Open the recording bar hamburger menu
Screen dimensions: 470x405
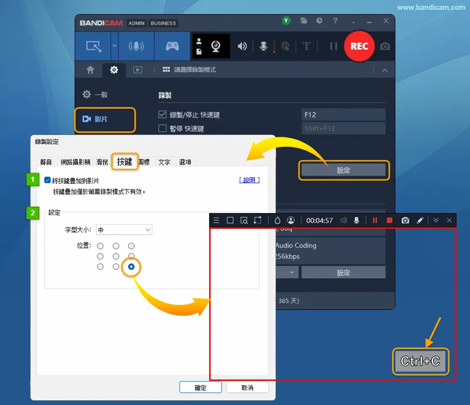(216, 221)
